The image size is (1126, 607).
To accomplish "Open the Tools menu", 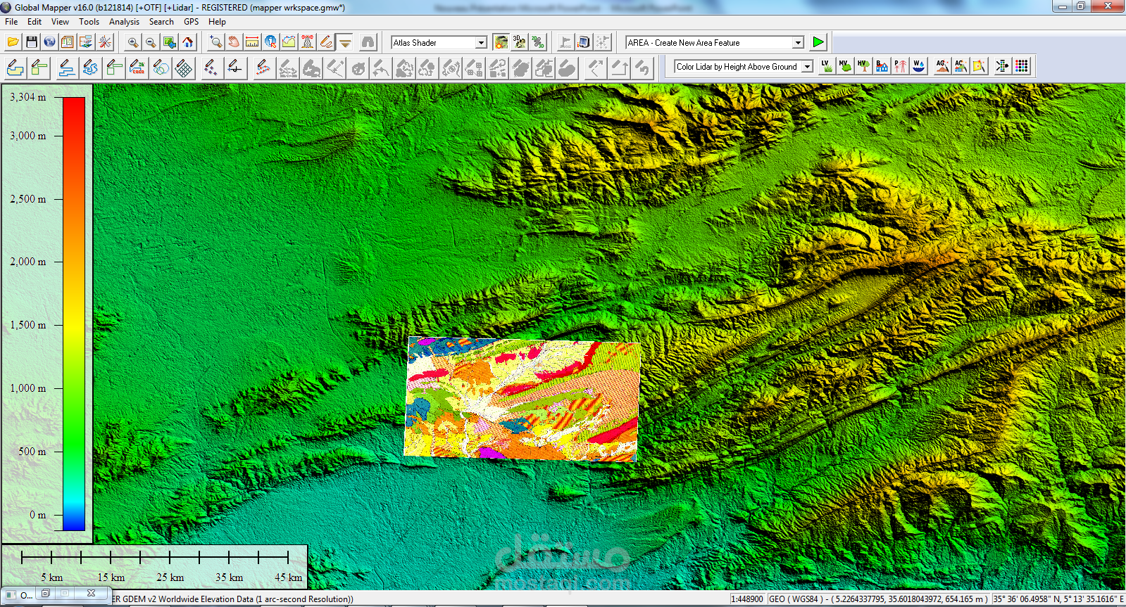I will [89, 22].
